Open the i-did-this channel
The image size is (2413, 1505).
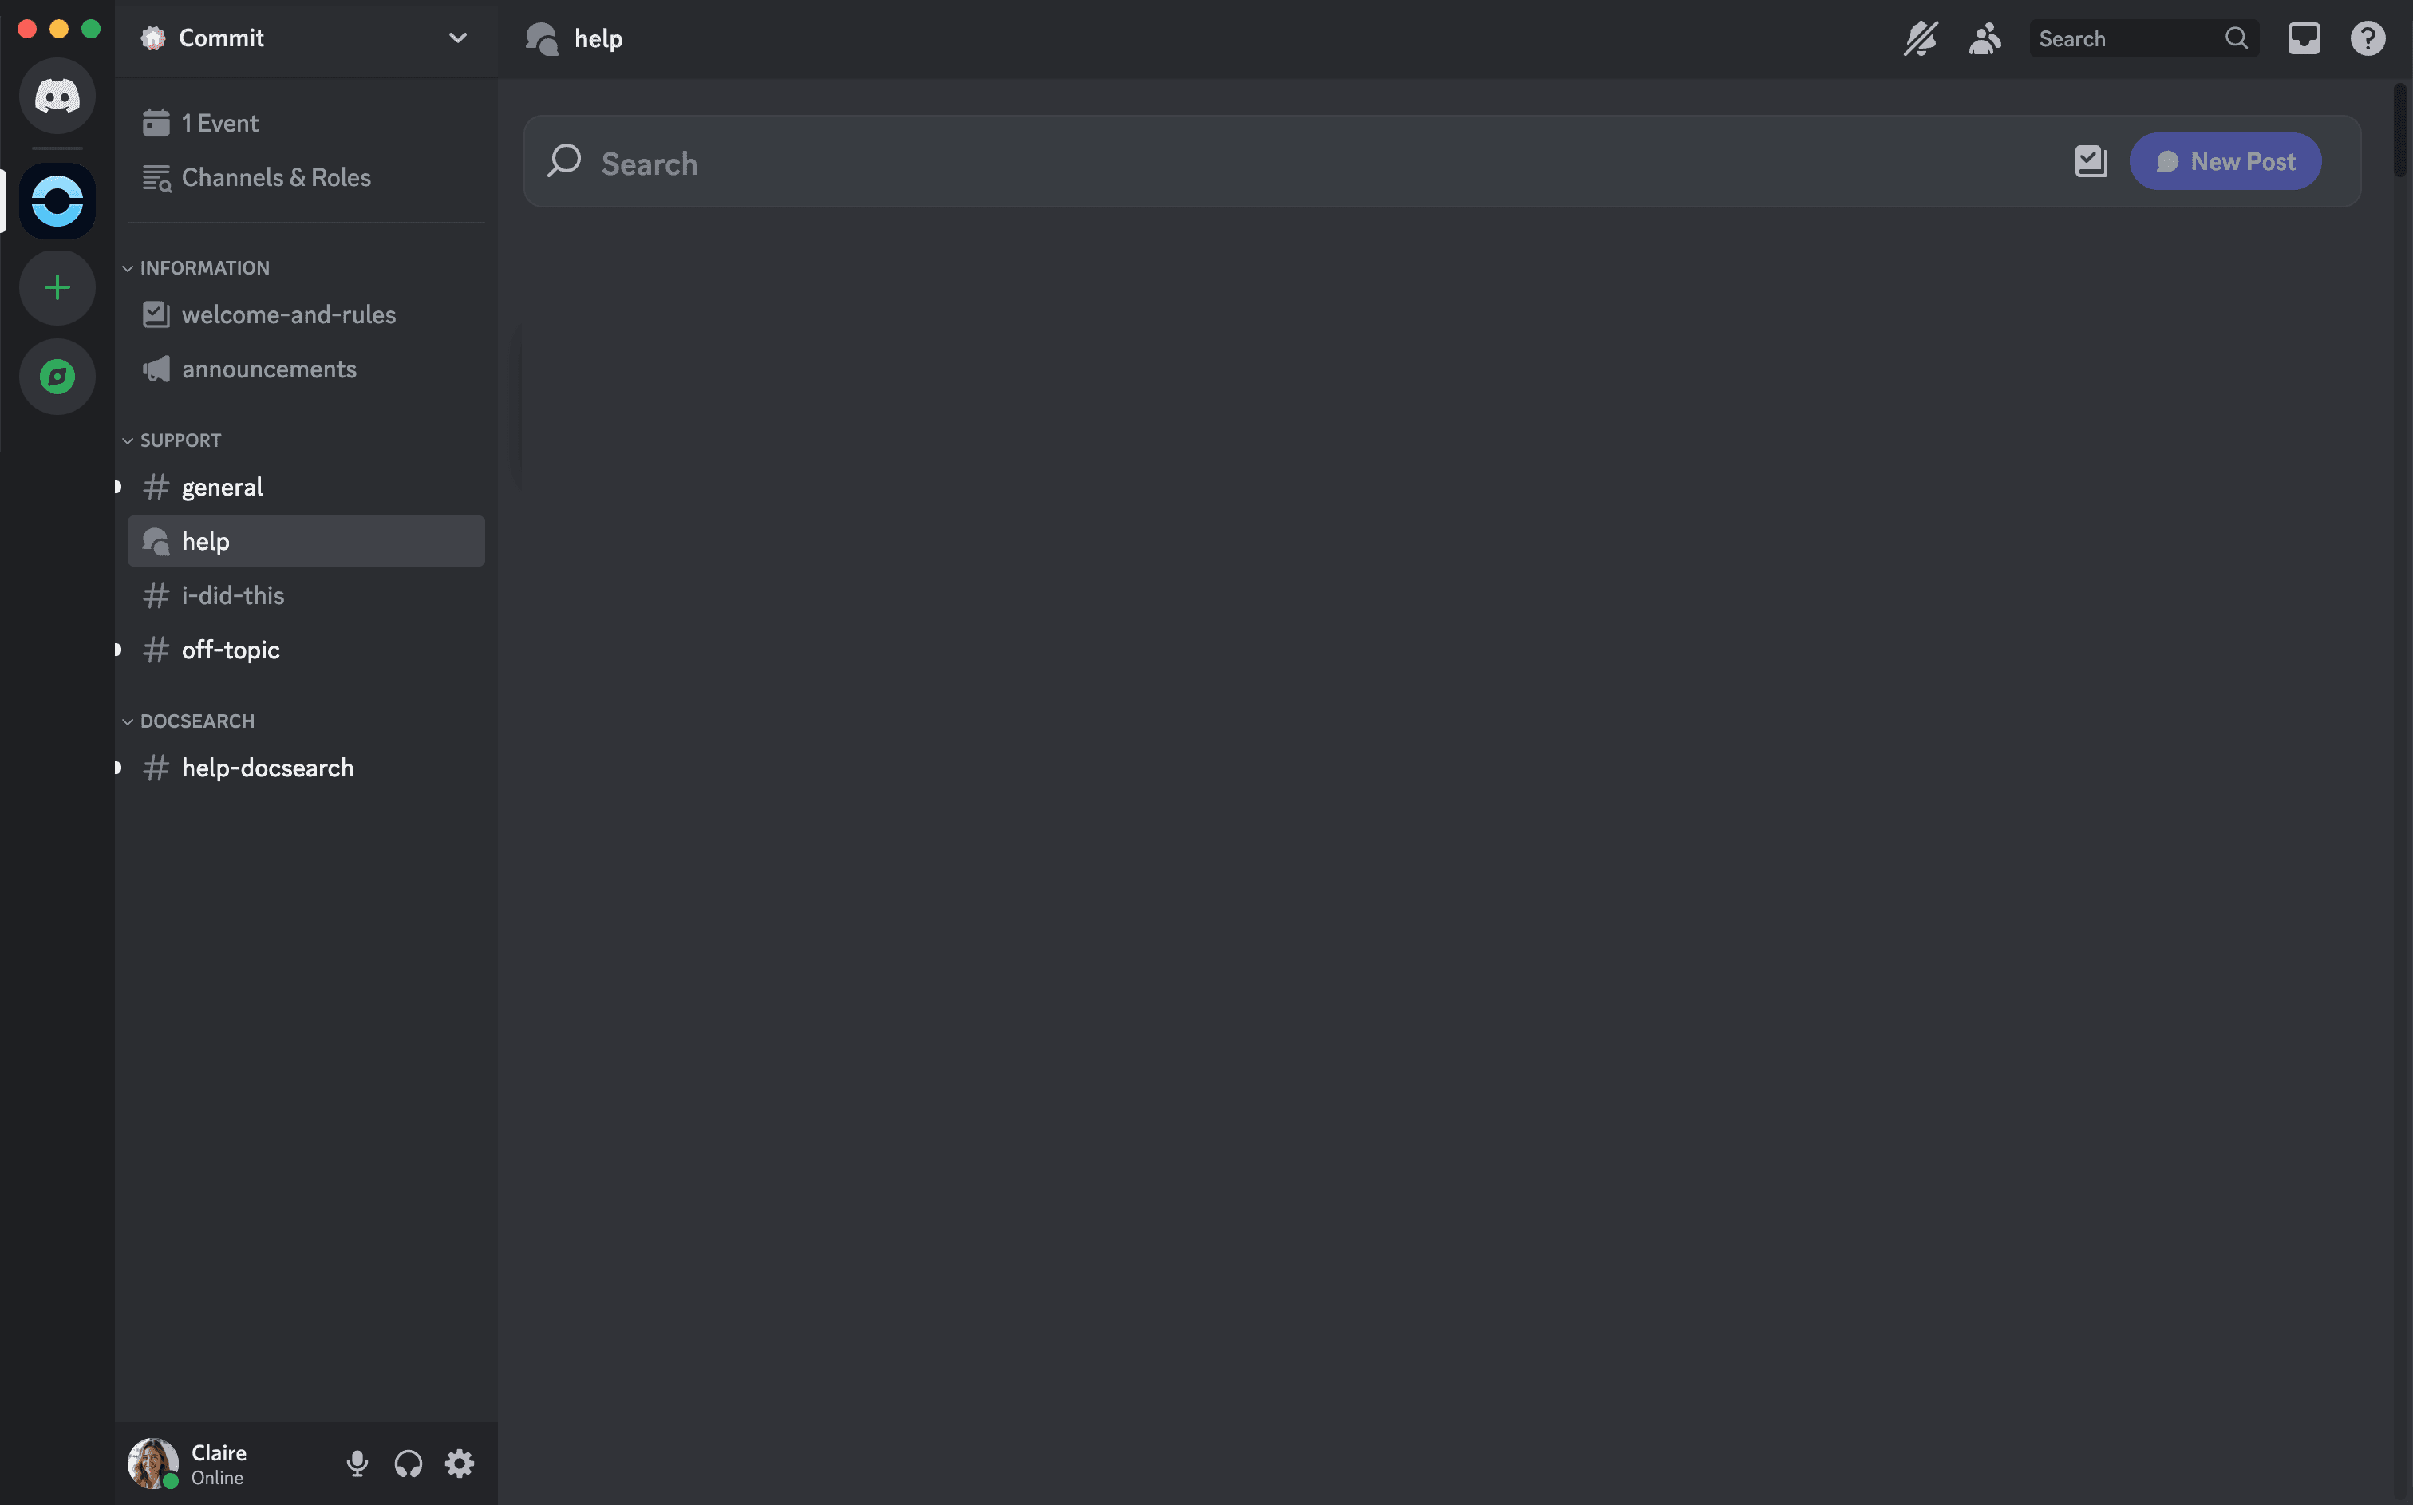(x=232, y=594)
